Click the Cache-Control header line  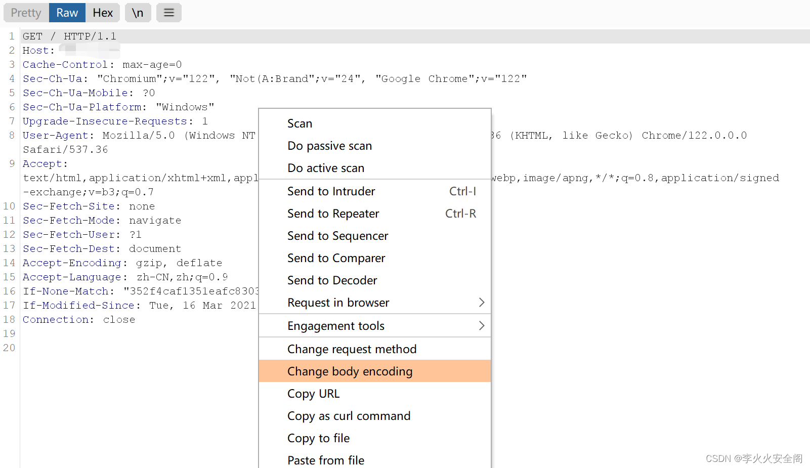[102, 65]
